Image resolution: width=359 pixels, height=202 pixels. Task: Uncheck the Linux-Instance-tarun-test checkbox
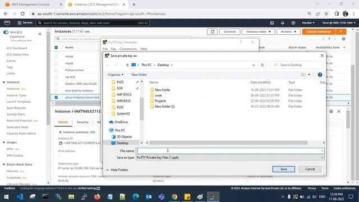tap(56, 97)
